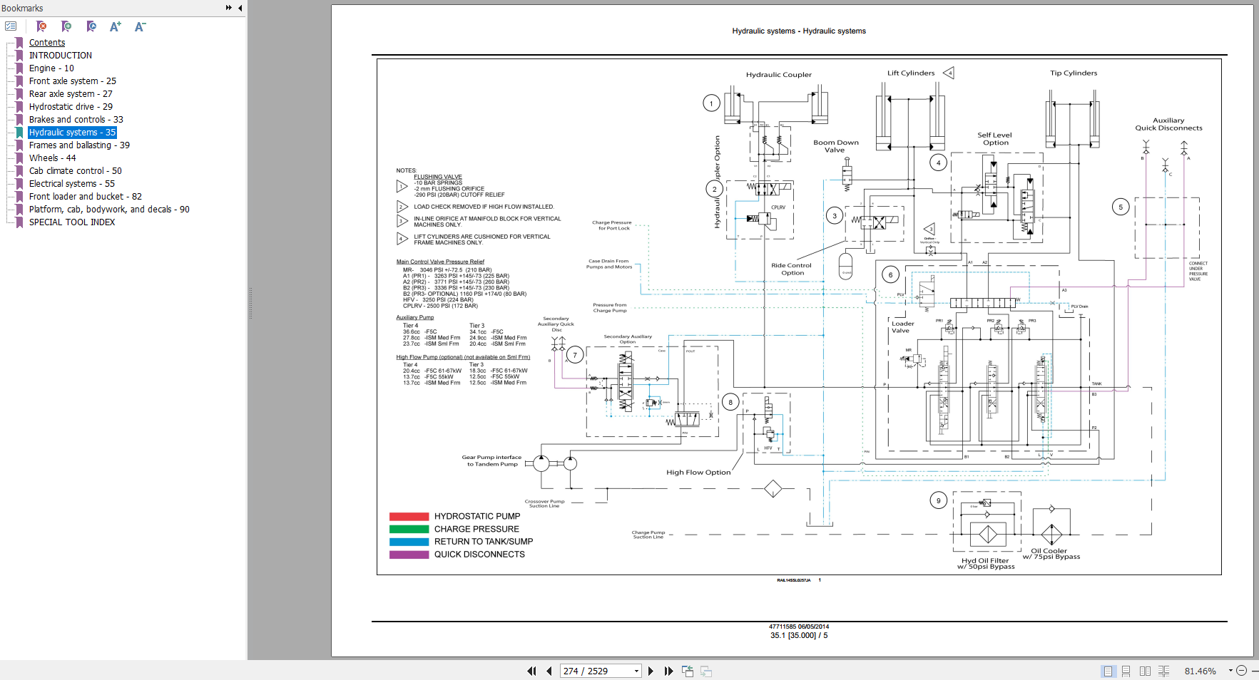Select the Hydrostatic drive - 29 bookmark
This screenshot has height=680, width=1259.
(x=71, y=107)
